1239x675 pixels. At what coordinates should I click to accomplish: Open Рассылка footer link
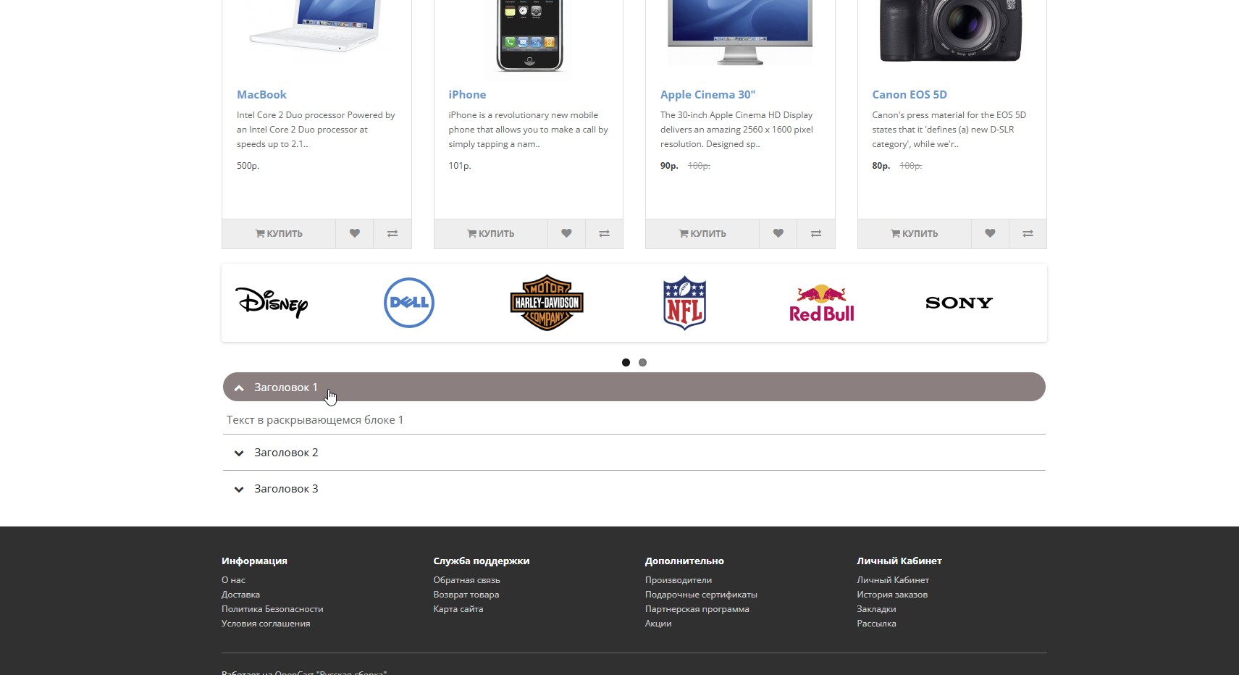pyautogui.click(x=876, y=624)
